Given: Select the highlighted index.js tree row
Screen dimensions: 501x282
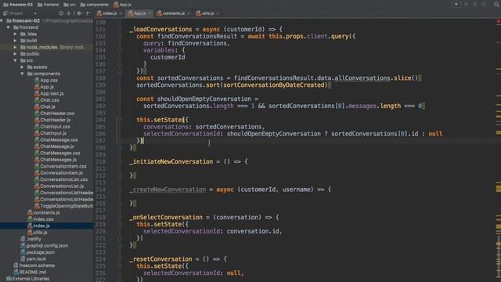Looking at the screenshot, I should (47, 226).
